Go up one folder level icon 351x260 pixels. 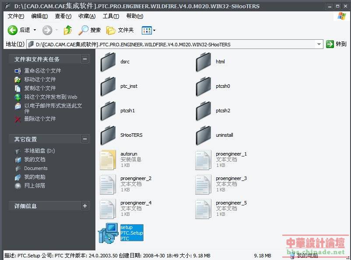pyautogui.click(x=67, y=30)
